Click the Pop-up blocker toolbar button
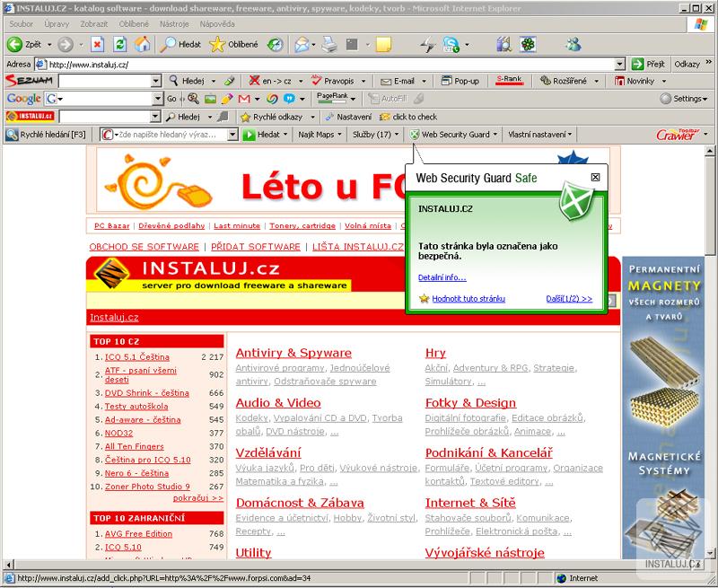The height and width of the screenshot is (588, 718). (x=460, y=81)
